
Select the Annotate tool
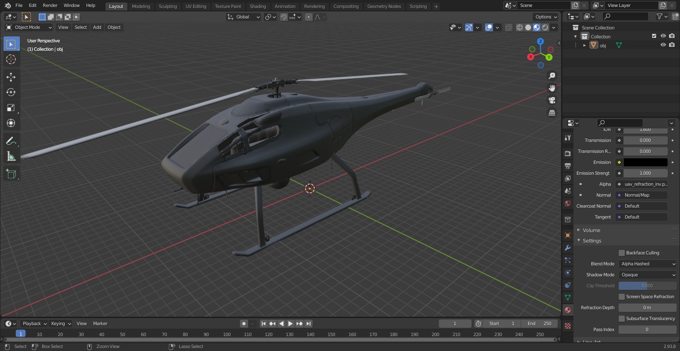pos(11,141)
